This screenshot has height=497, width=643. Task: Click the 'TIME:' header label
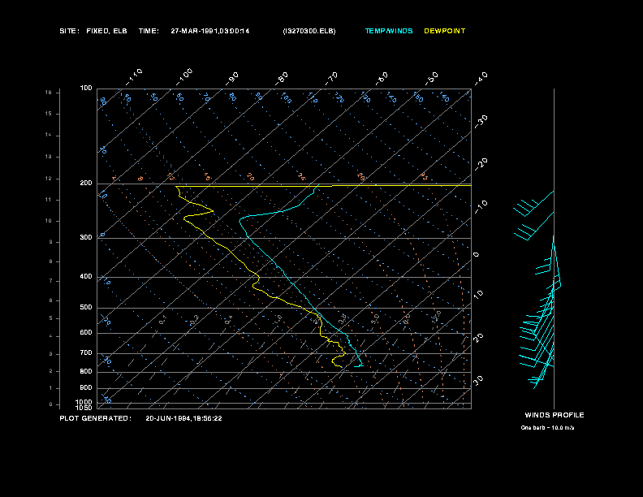click(x=149, y=31)
